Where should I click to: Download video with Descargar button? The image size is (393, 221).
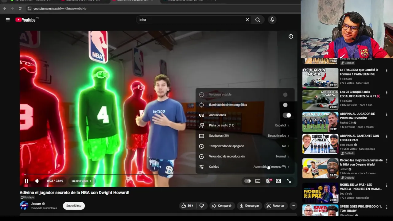249,206
